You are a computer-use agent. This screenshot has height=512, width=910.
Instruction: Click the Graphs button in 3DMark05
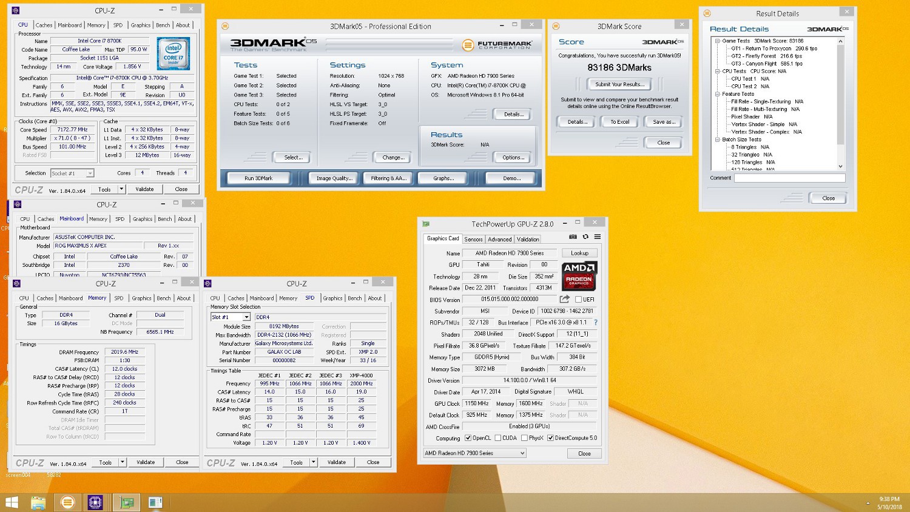pos(443,178)
